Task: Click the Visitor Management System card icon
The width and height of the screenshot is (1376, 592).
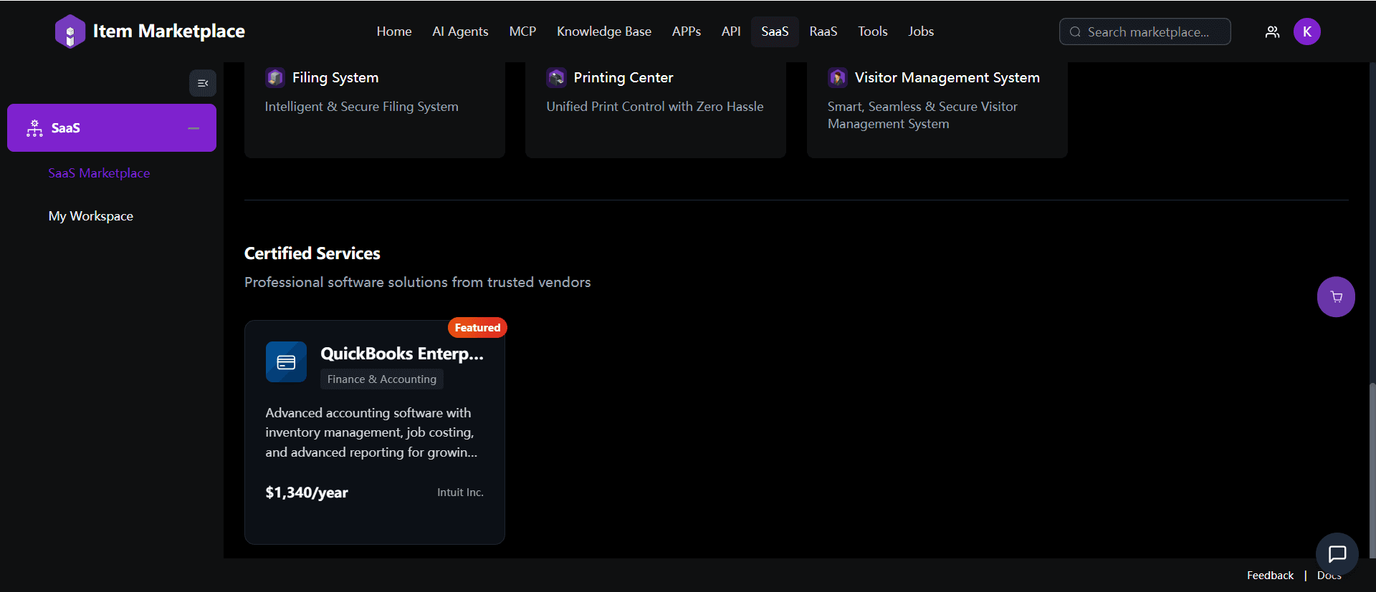Action: coord(838,77)
